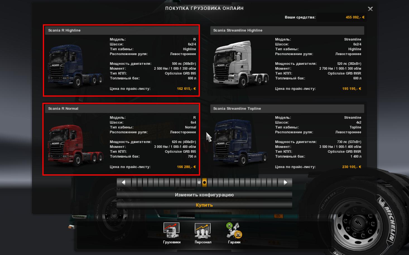Select the highlighted yellow page marker
The height and width of the screenshot is (255, 409).
204,183
